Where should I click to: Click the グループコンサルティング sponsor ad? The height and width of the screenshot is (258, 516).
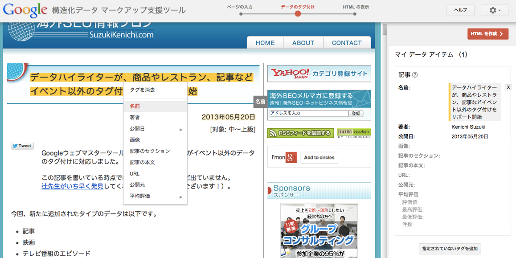[x=319, y=230]
